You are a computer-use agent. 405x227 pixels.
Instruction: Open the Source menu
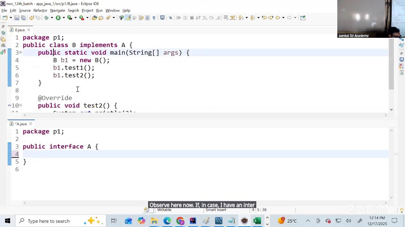(x=25, y=10)
